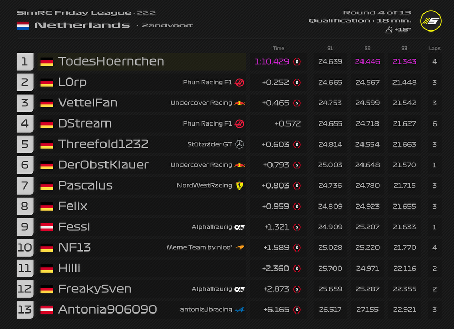Click the AlphaTauri logo beside Fessi
This screenshot has width=454, height=329.
pos(239,227)
